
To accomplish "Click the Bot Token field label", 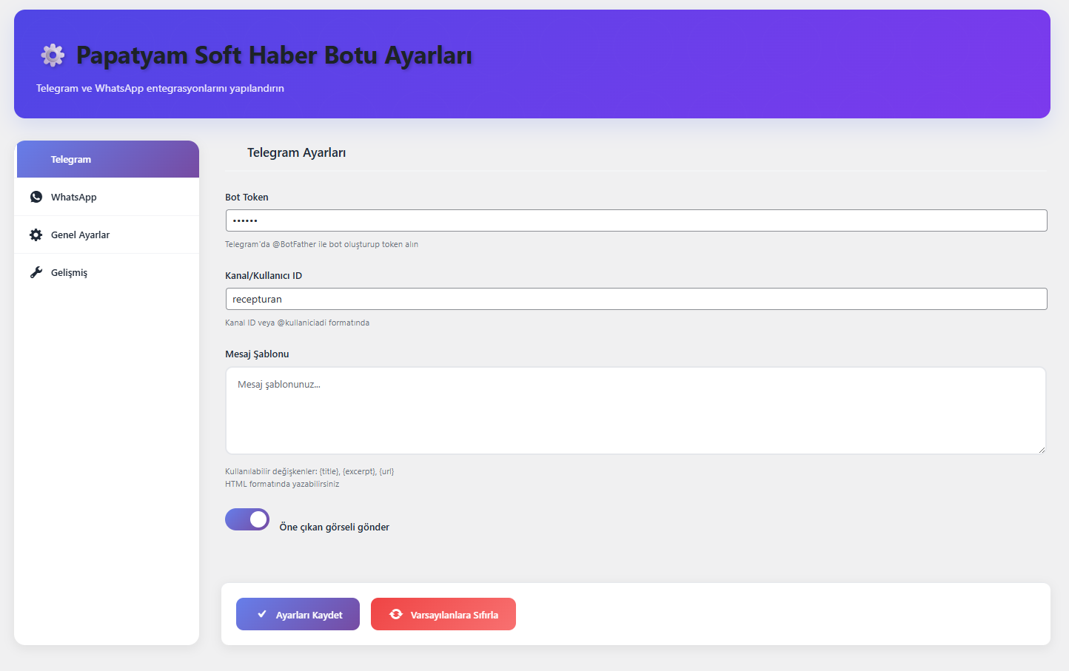I will 247,197.
